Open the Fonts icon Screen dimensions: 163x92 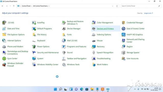point(64,35)
